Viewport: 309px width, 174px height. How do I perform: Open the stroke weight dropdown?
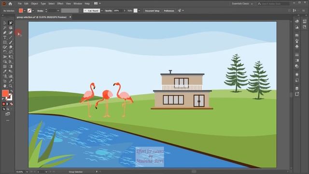58,11
